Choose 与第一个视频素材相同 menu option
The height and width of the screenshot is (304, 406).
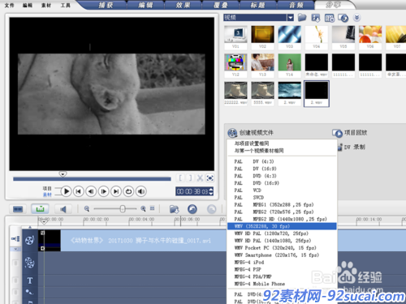pyautogui.click(x=282, y=151)
